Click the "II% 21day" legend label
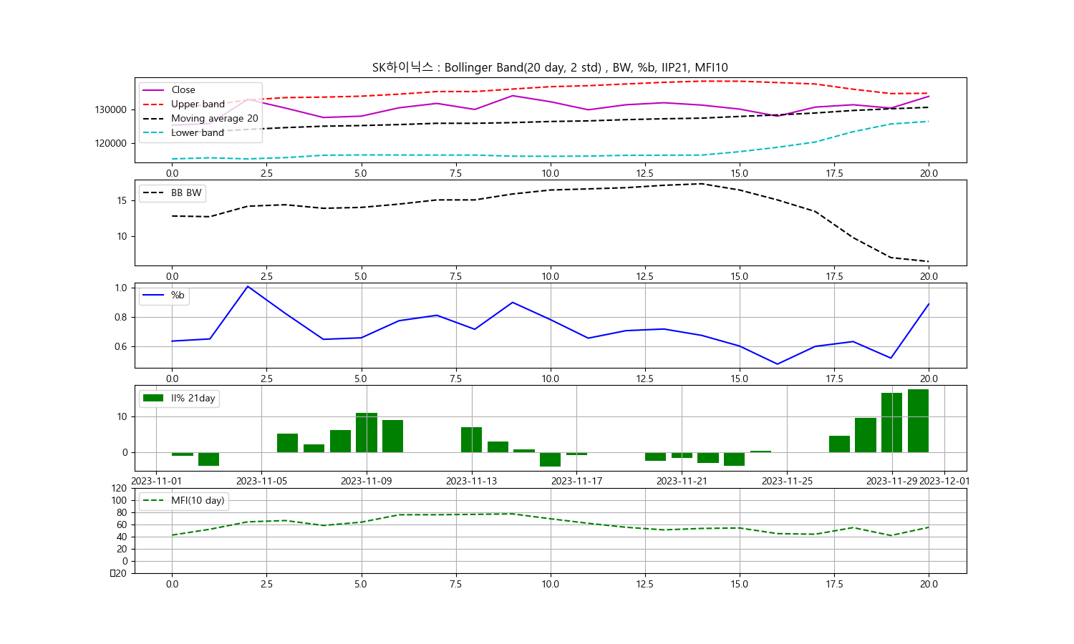The height and width of the screenshot is (644, 1074). click(x=193, y=399)
